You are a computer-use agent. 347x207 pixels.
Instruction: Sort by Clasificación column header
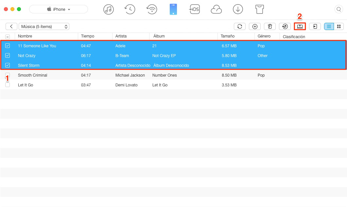click(x=294, y=37)
